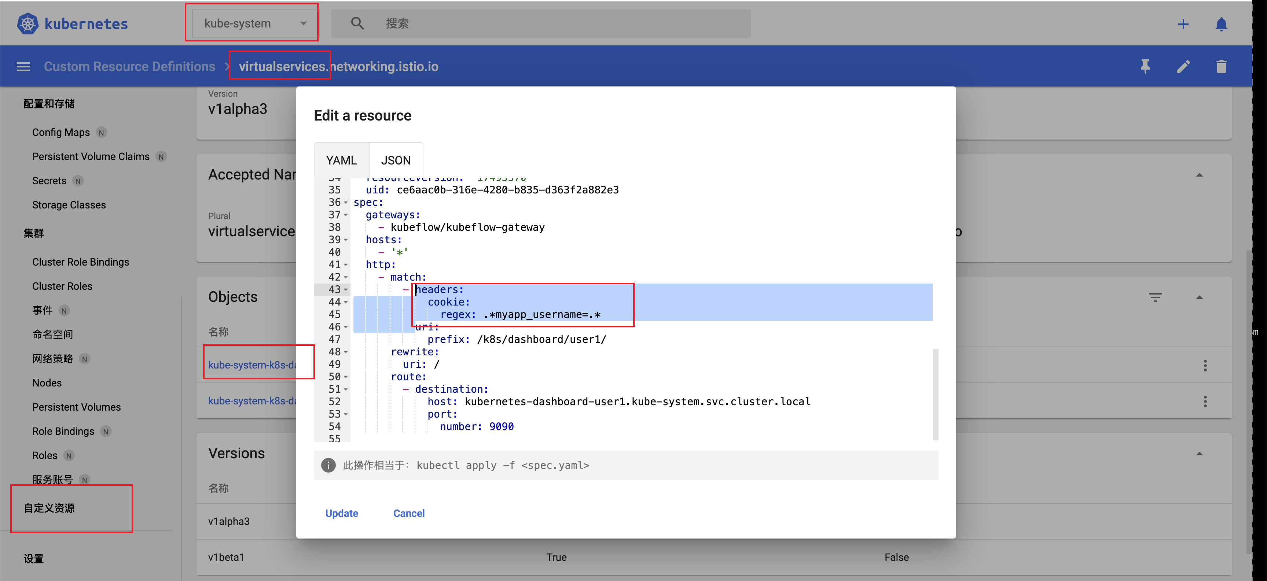Image resolution: width=1267 pixels, height=581 pixels.
Task: Click the pencil edit resource icon
Action: (x=1183, y=66)
